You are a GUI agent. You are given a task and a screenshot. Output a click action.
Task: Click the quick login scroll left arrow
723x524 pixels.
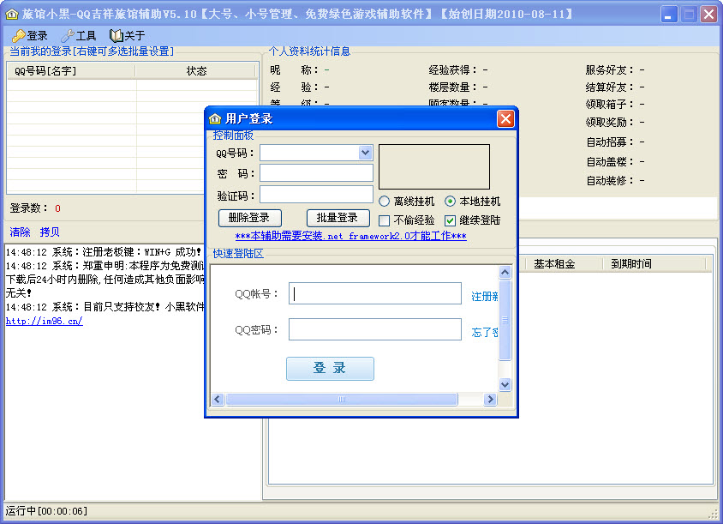click(218, 399)
